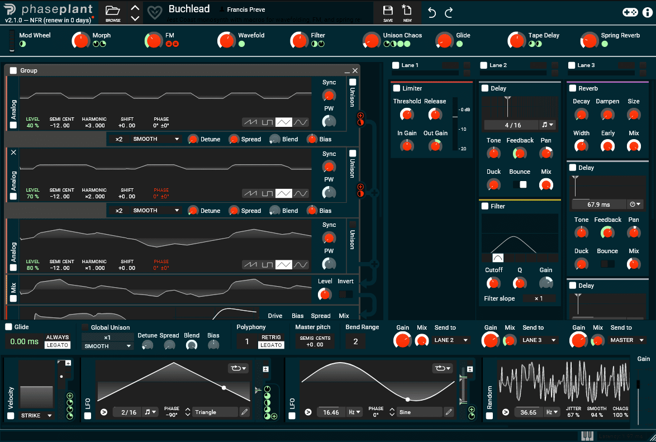Viewport: 656px width, 442px height.
Task: Go to next preset with down chevron
Action: (x=135, y=18)
